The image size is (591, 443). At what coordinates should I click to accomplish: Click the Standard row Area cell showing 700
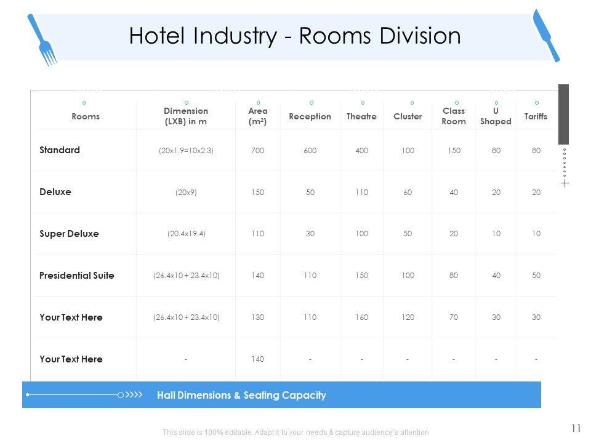pos(257,150)
